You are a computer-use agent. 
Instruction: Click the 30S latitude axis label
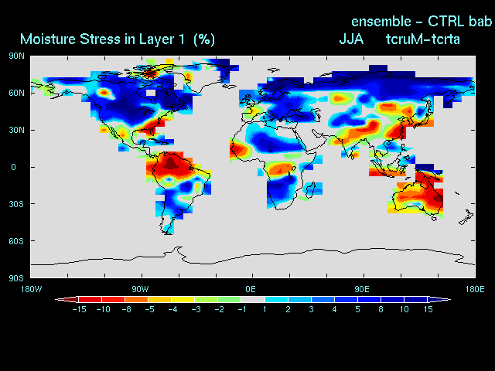pos(16,204)
